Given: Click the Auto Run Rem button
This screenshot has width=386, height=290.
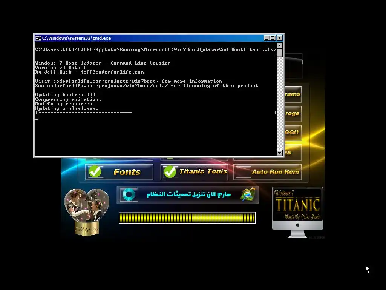Looking at the screenshot, I should click(267, 172).
